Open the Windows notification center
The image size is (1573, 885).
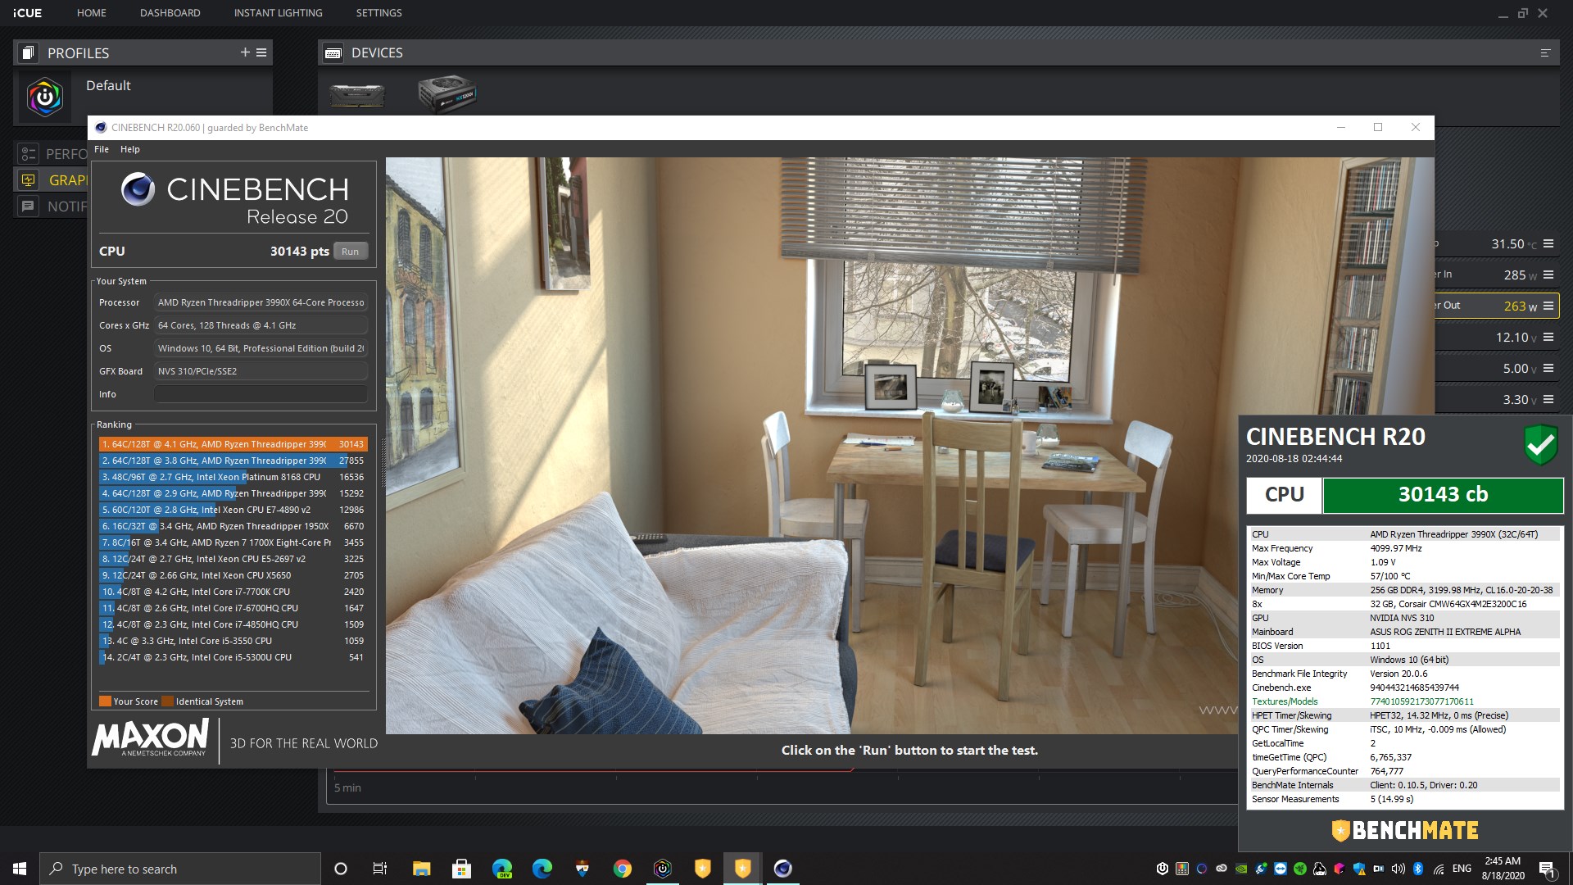click(1548, 869)
